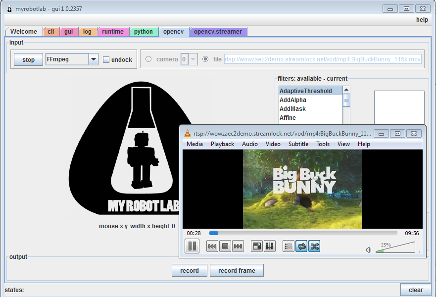The image size is (436, 297).
Task: Mute VLC audio speaker icon
Action: pyautogui.click(x=369, y=250)
